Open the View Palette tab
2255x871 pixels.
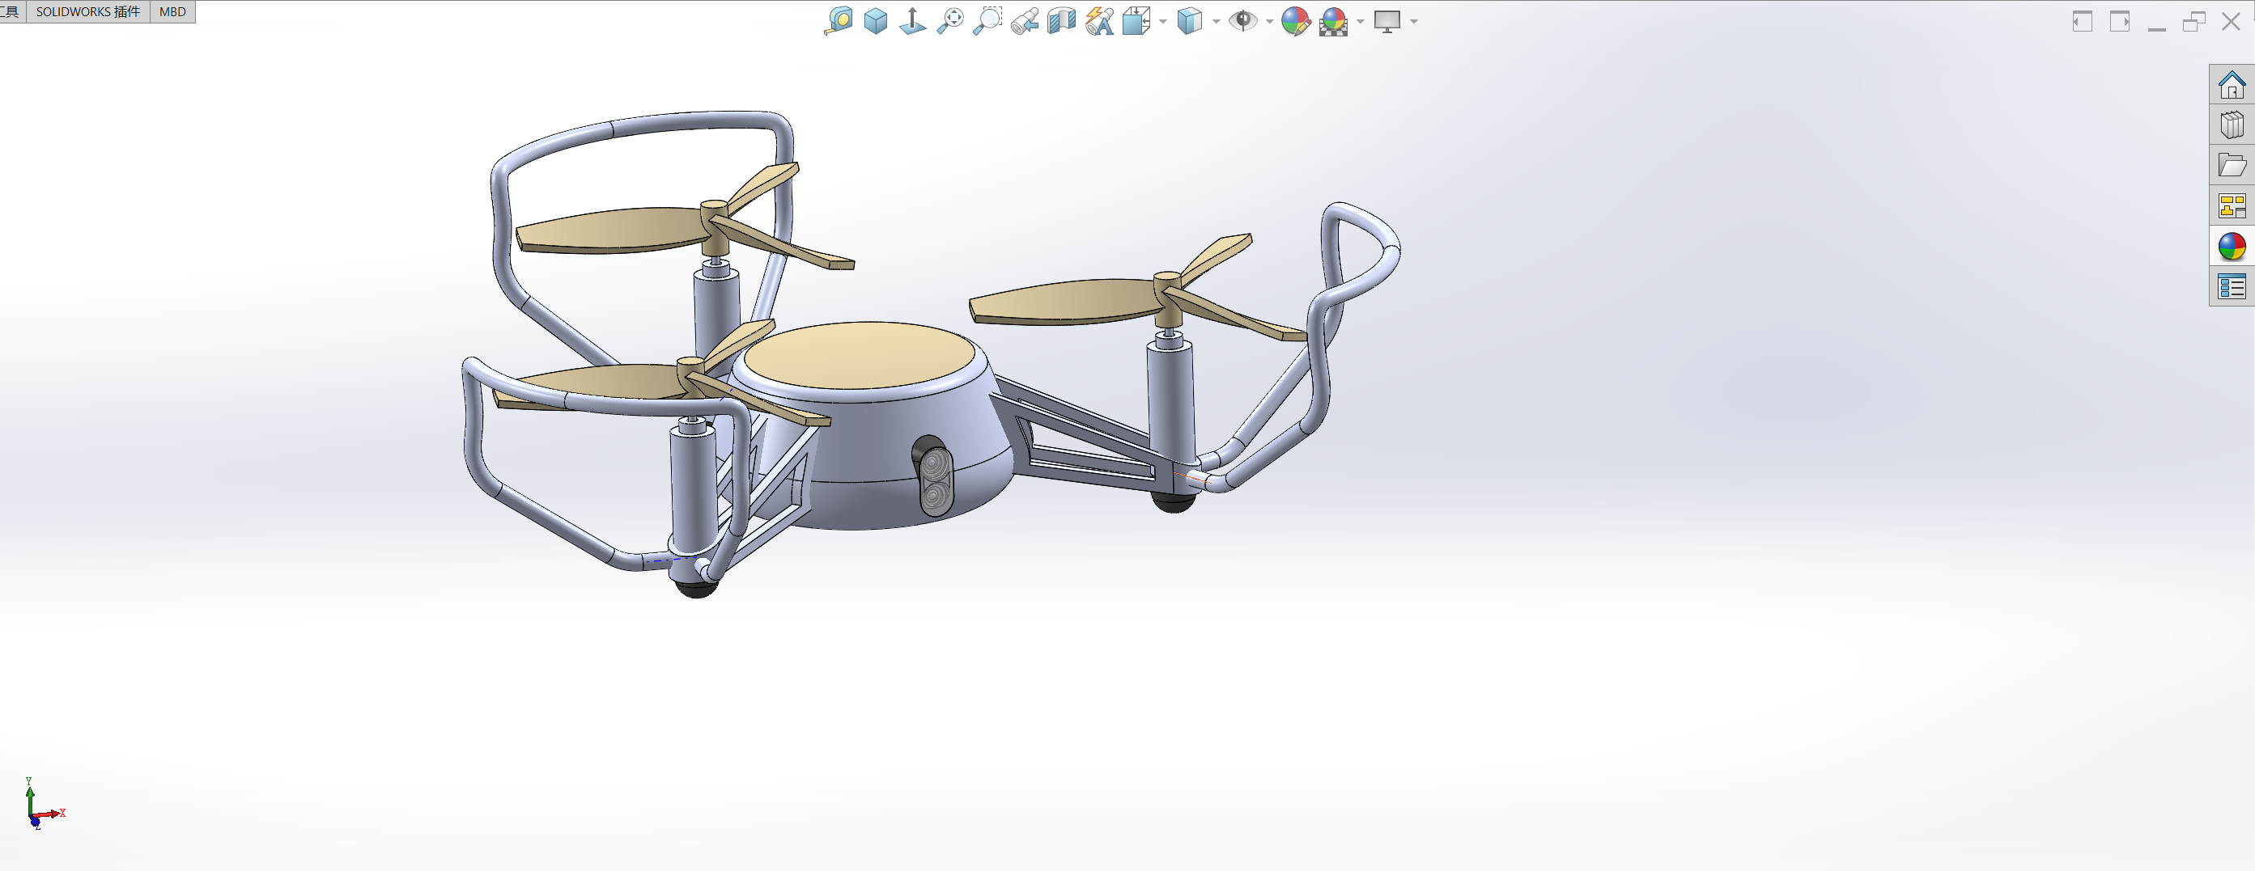(x=2232, y=206)
